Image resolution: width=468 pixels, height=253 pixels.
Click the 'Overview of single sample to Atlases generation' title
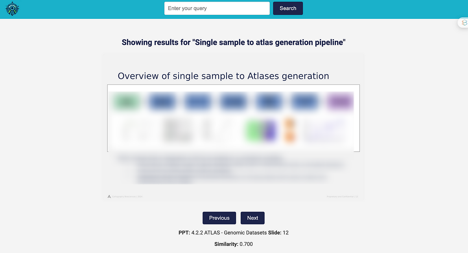[x=223, y=76]
